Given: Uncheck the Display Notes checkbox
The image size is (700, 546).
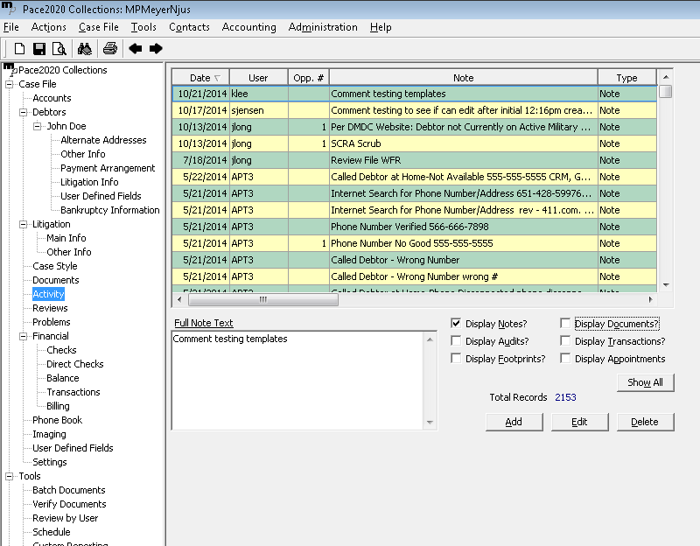Looking at the screenshot, I should click(456, 324).
